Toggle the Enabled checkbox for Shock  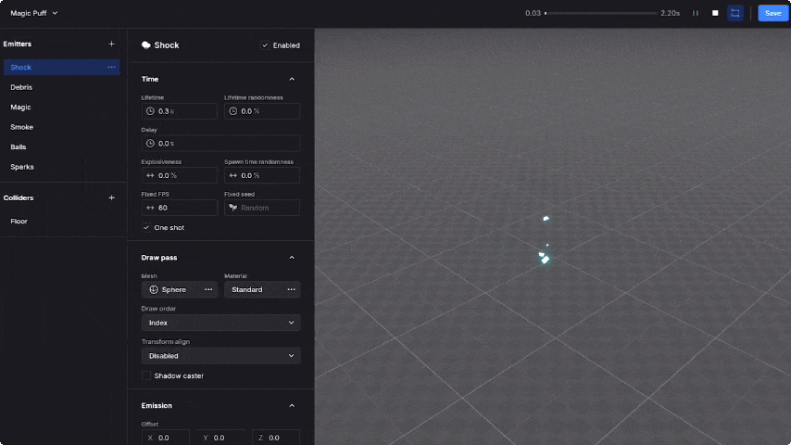point(265,45)
